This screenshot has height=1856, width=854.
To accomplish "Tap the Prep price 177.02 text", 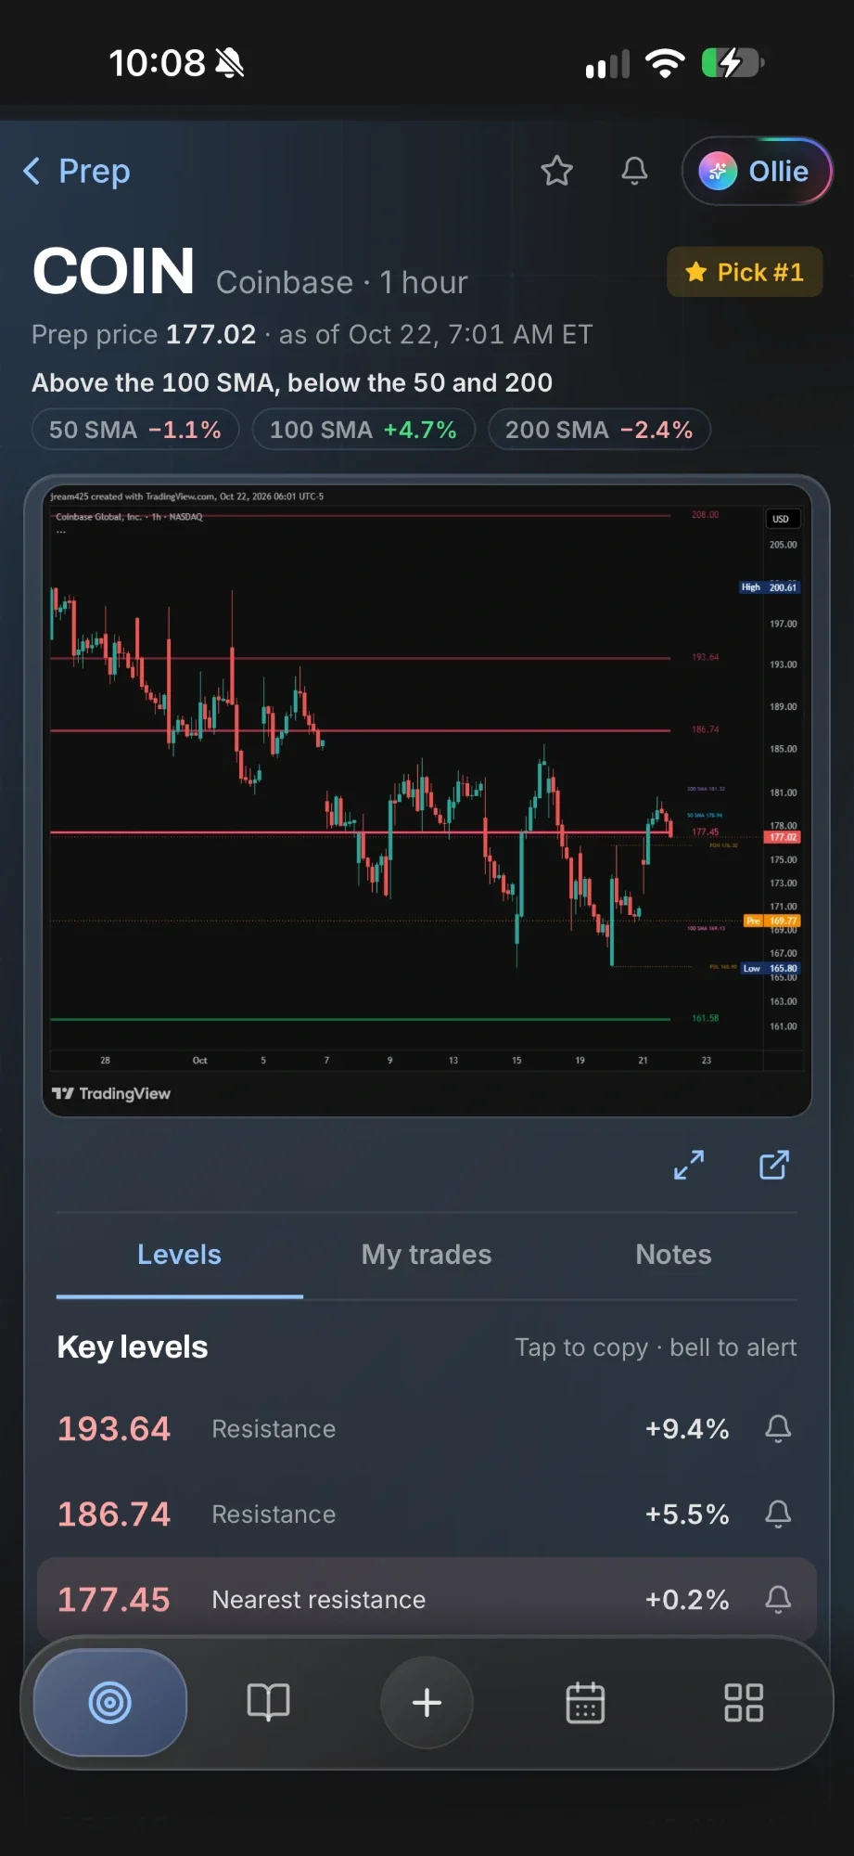I will [144, 334].
